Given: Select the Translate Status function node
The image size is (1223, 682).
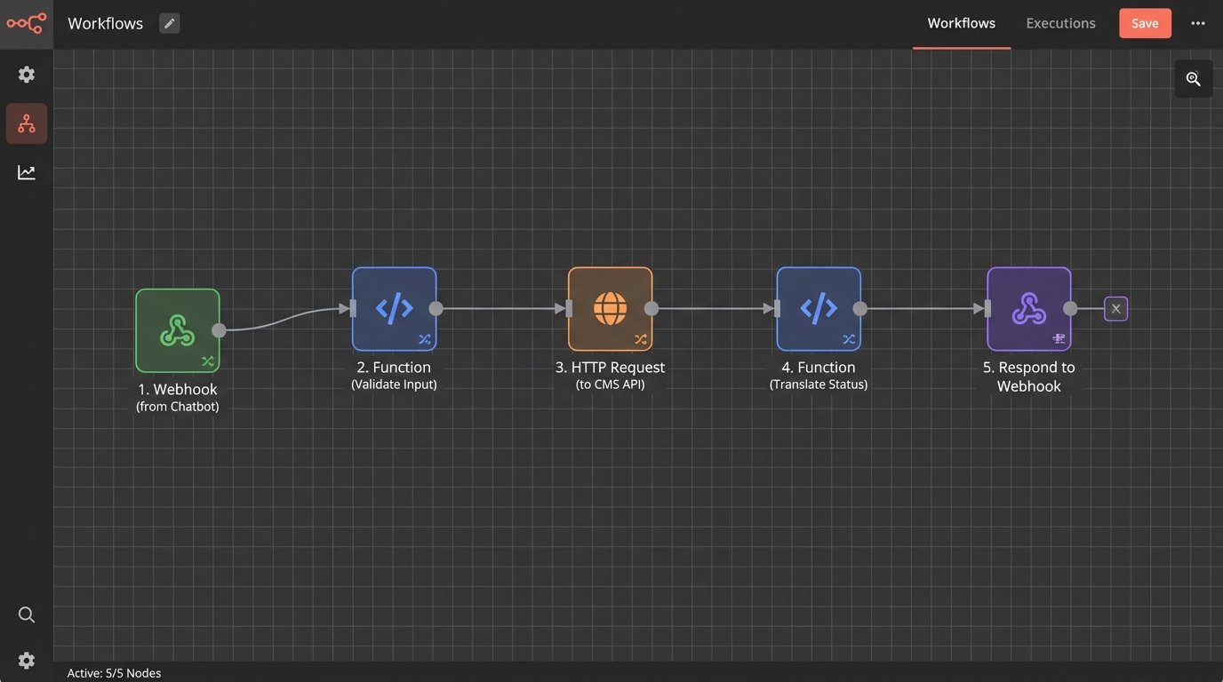Looking at the screenshot, I should pyautogui.click(x=818, y=309).
